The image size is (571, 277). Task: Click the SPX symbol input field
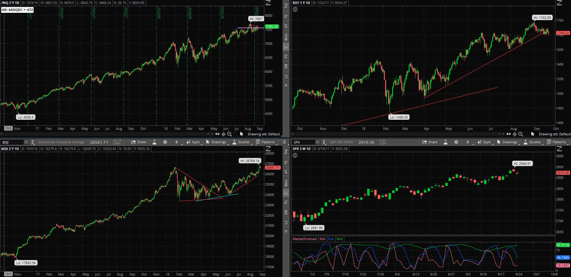[x=303, y=142]
